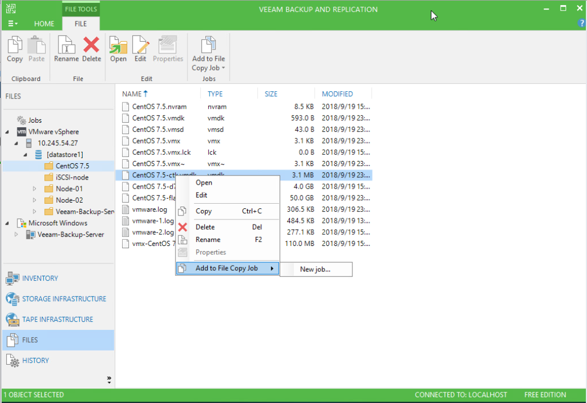Collapse the Microsoft Windows tree node
Image resolution: width=587 pixels, height=403 pixels.
(x=7, y=223)
